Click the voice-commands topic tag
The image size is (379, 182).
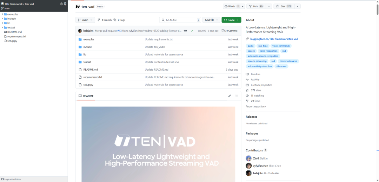click(x=281, y=46)
